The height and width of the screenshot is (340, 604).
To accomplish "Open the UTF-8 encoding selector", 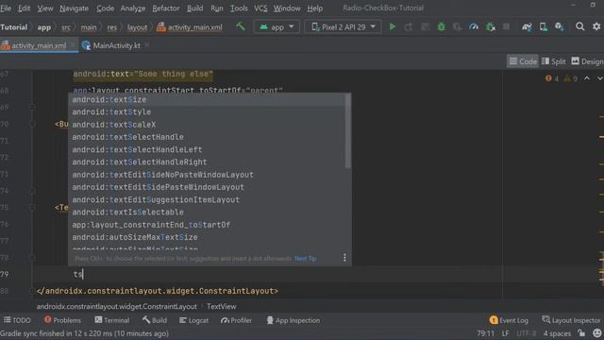I will coord(526,333).
